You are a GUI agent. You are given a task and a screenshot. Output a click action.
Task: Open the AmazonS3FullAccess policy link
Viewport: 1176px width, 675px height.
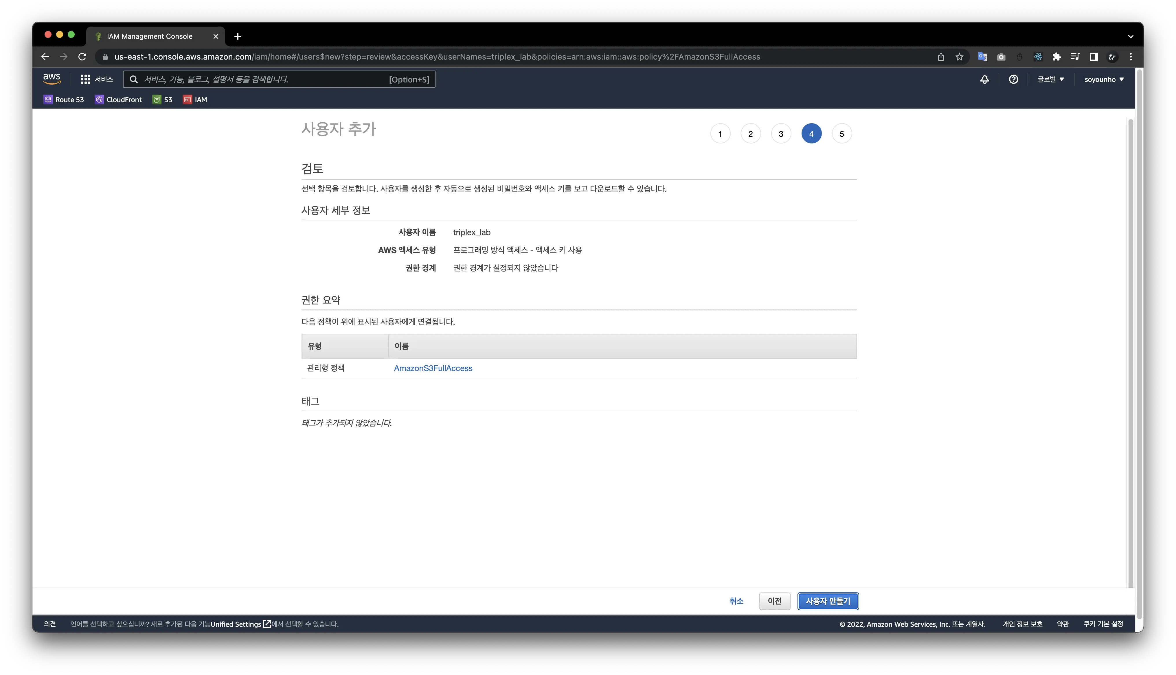[433, 368]
